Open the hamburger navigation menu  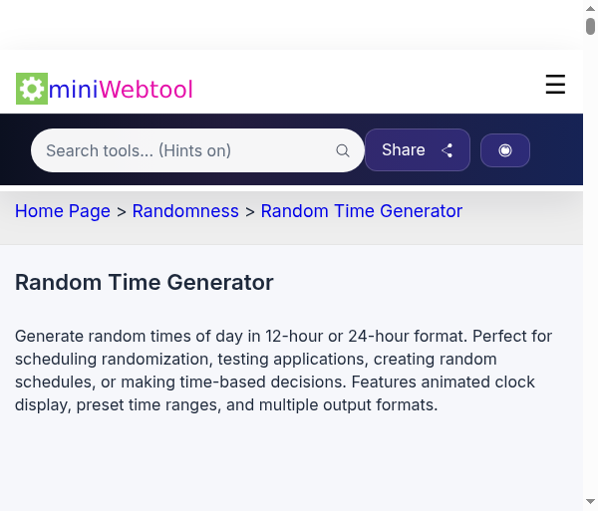[555, 86]
